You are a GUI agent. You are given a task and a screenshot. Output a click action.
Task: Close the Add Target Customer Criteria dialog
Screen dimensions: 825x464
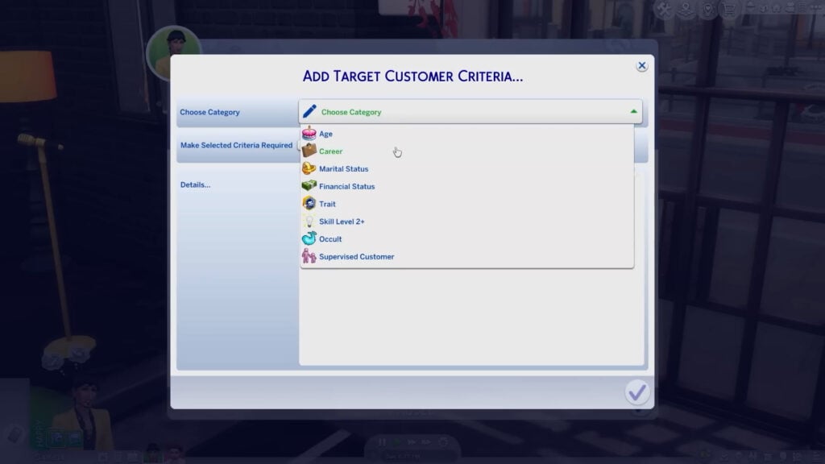pyautogui.click(x=642, y=66)
